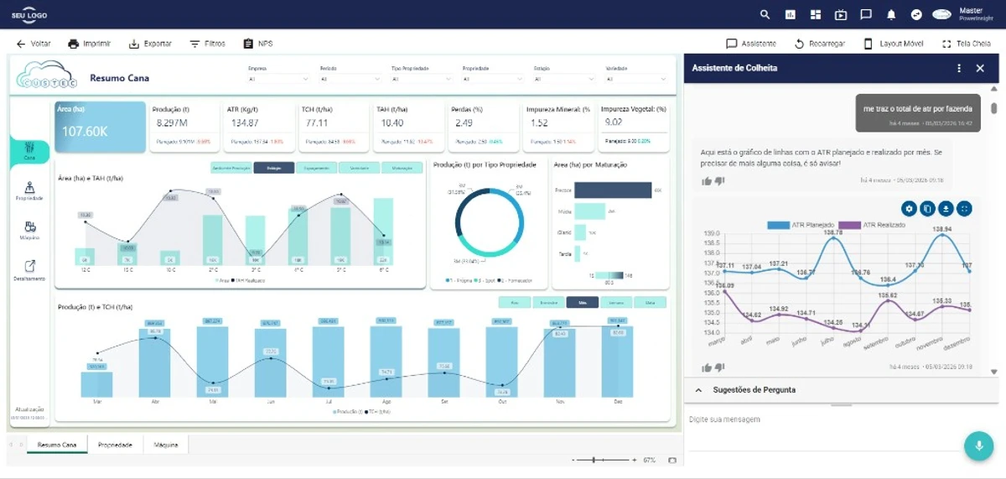1006x479 pixels.
Task: Select the Mês period toggle
Action: tap(582, 302)
